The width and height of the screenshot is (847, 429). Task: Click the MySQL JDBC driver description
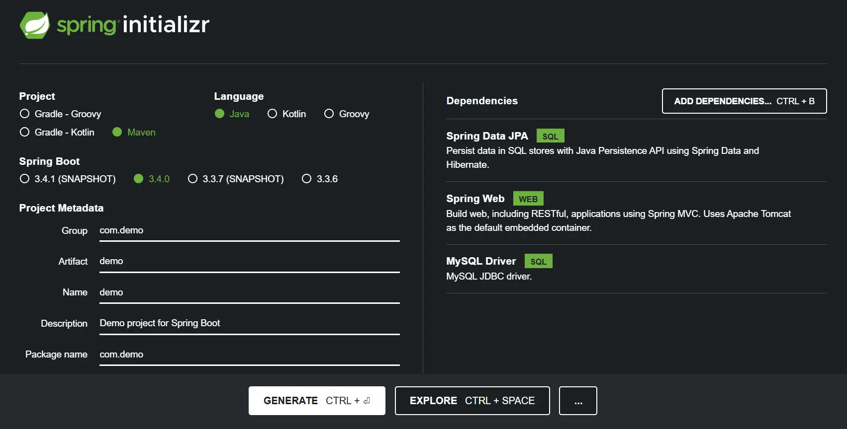pos(489,277)
